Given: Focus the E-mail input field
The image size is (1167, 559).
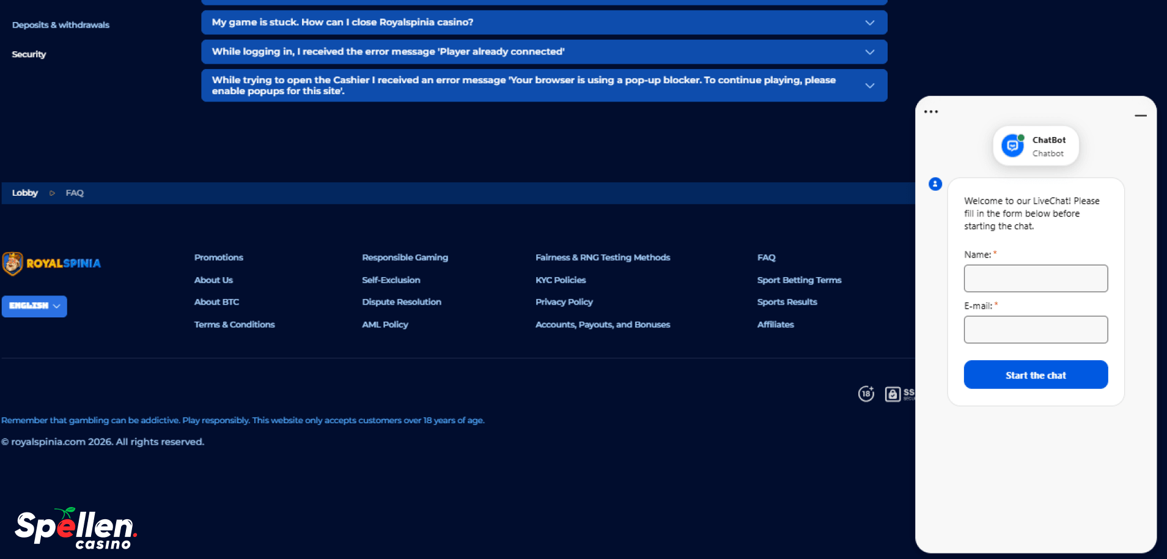Looking at the screenshot, I should [x=1035, y=330].
